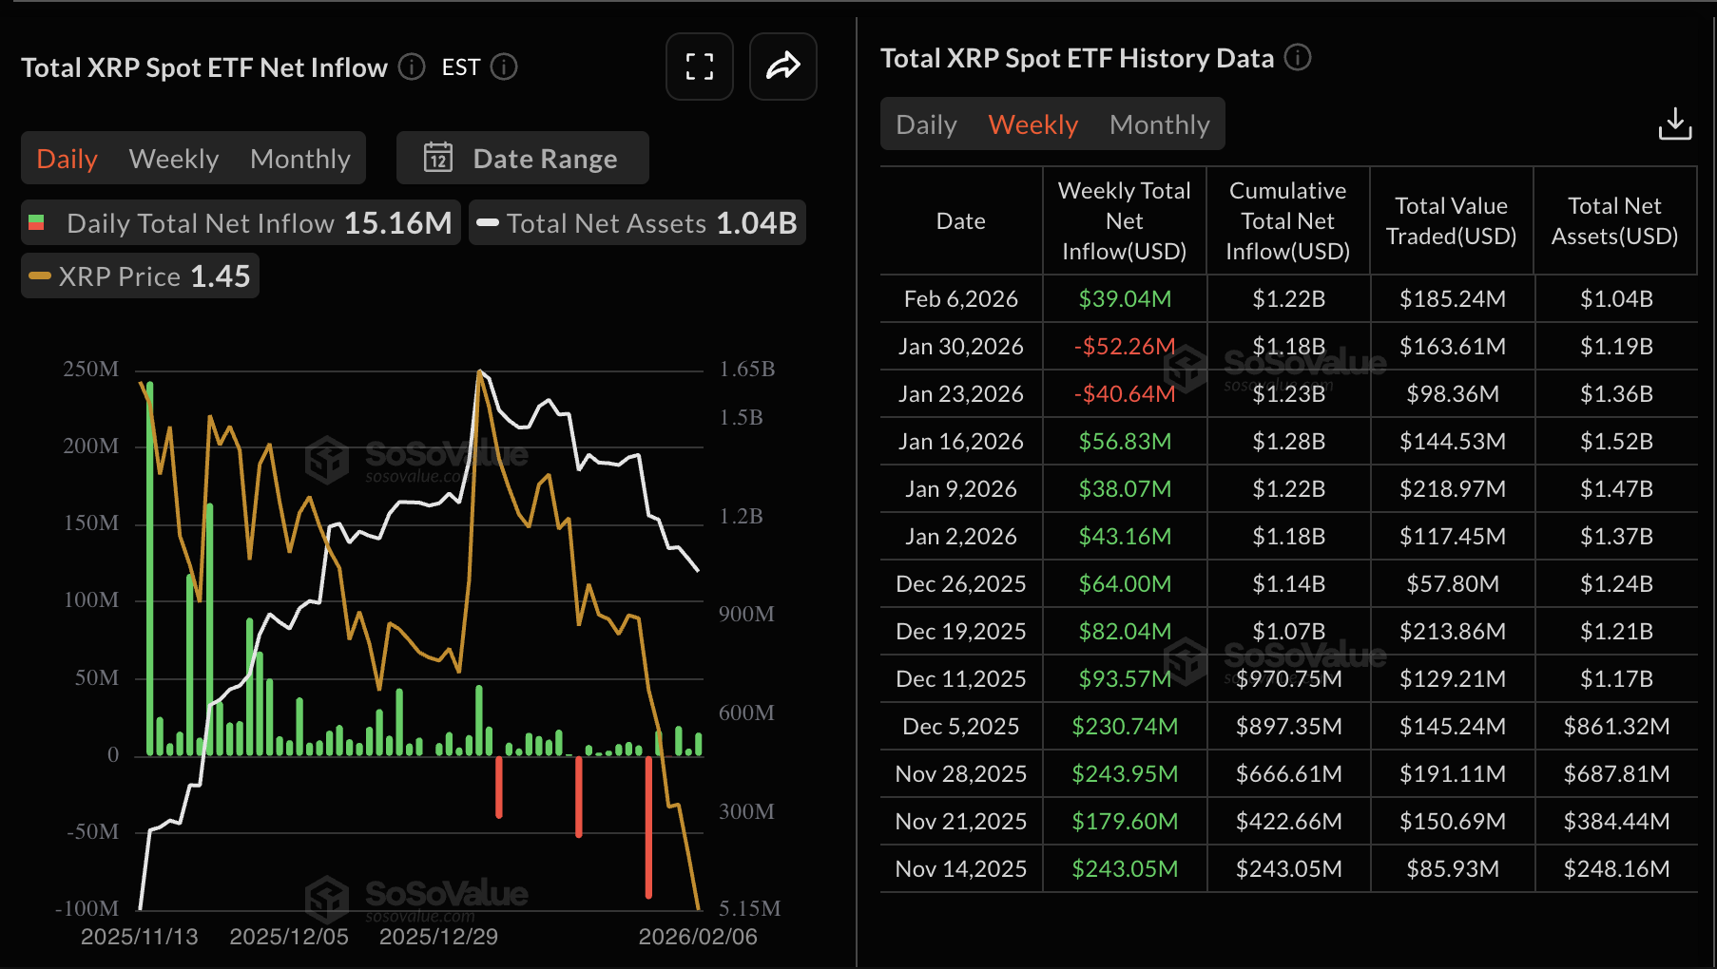Click info icon next to EST
Image resolution: width=1717 pixels, height=969 pixels.
tap(504, 66)
